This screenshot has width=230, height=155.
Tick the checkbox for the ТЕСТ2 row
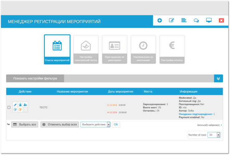pos(9,107)
